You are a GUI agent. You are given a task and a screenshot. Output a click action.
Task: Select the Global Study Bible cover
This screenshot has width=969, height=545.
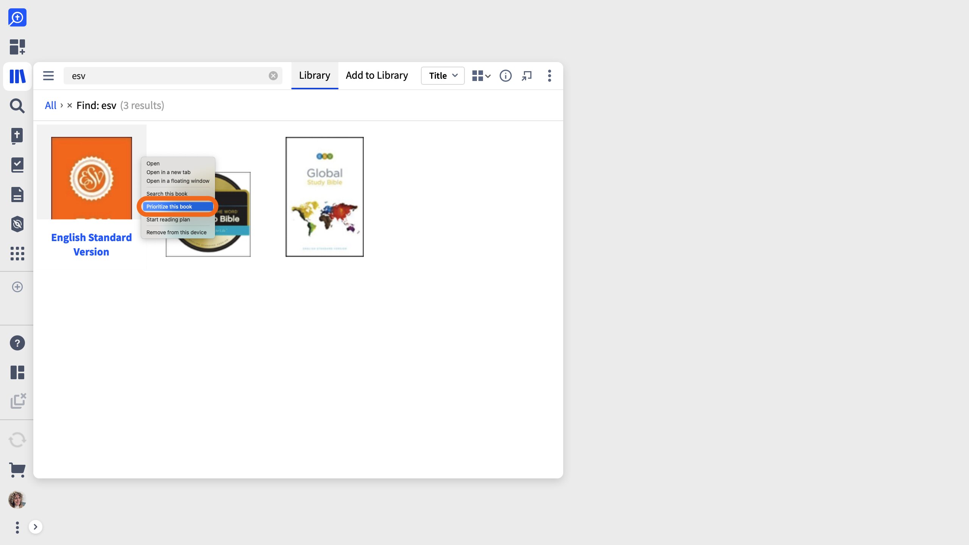pos(325,197)
